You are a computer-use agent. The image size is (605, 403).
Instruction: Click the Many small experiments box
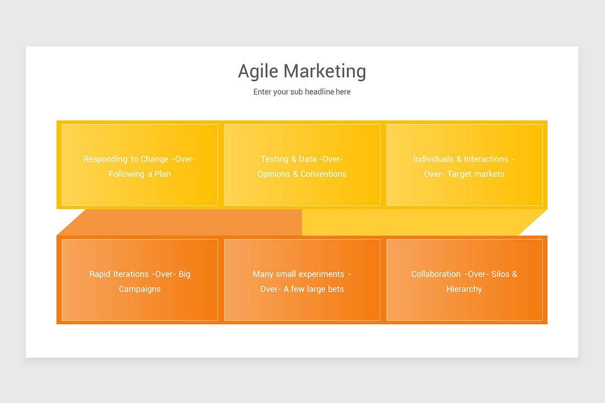(x=302, y=280)
